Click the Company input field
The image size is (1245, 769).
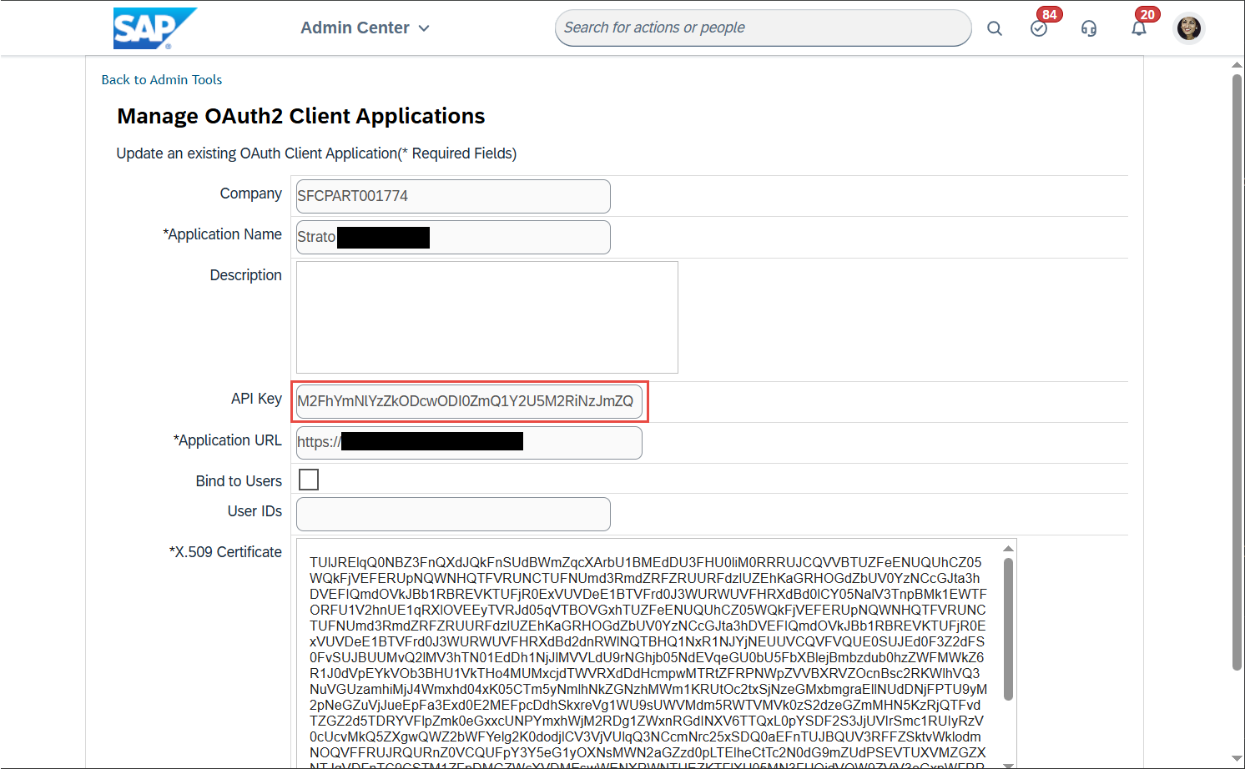click(453, 196)
